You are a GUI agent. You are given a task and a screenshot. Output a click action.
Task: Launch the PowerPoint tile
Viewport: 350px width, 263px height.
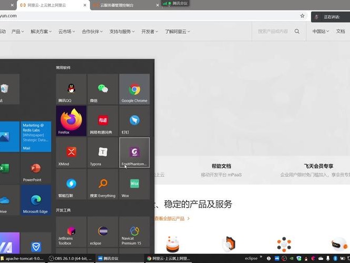pyautogui.click(x=36, y=168)
